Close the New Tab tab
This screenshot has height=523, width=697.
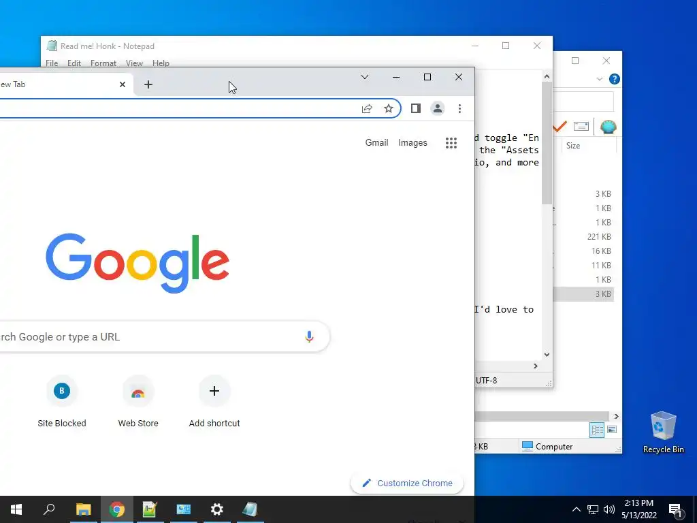pos(123,84)
